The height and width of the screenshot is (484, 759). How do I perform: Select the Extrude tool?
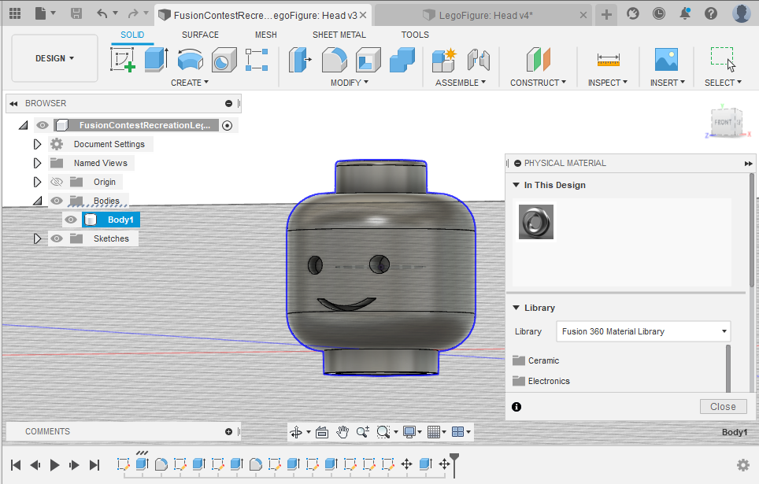pyautogui.click(x=157, y=60)
